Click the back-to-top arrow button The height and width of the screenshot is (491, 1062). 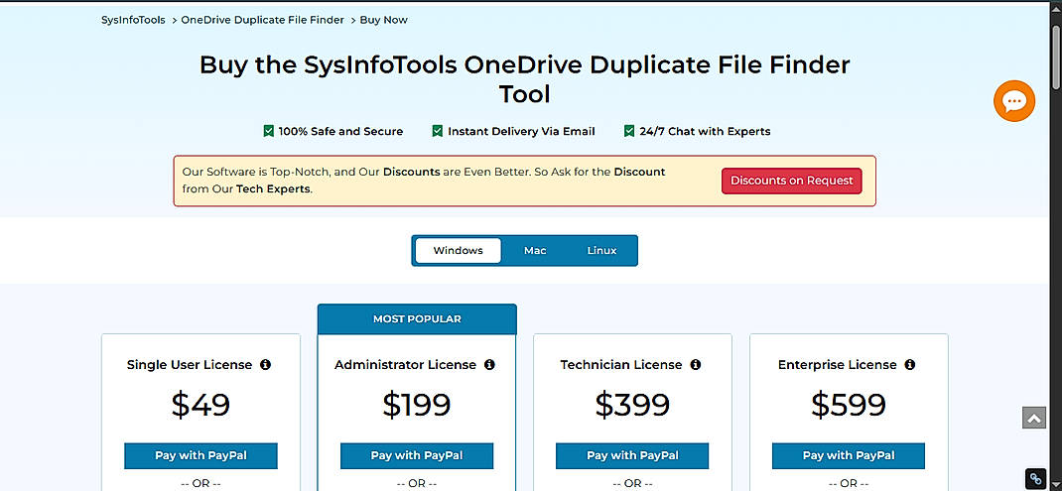(x=1034, y=418)
